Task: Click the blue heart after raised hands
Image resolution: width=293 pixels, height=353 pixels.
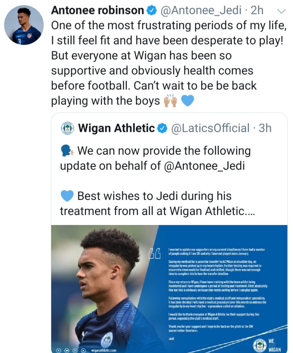Action: click(188, 101)
